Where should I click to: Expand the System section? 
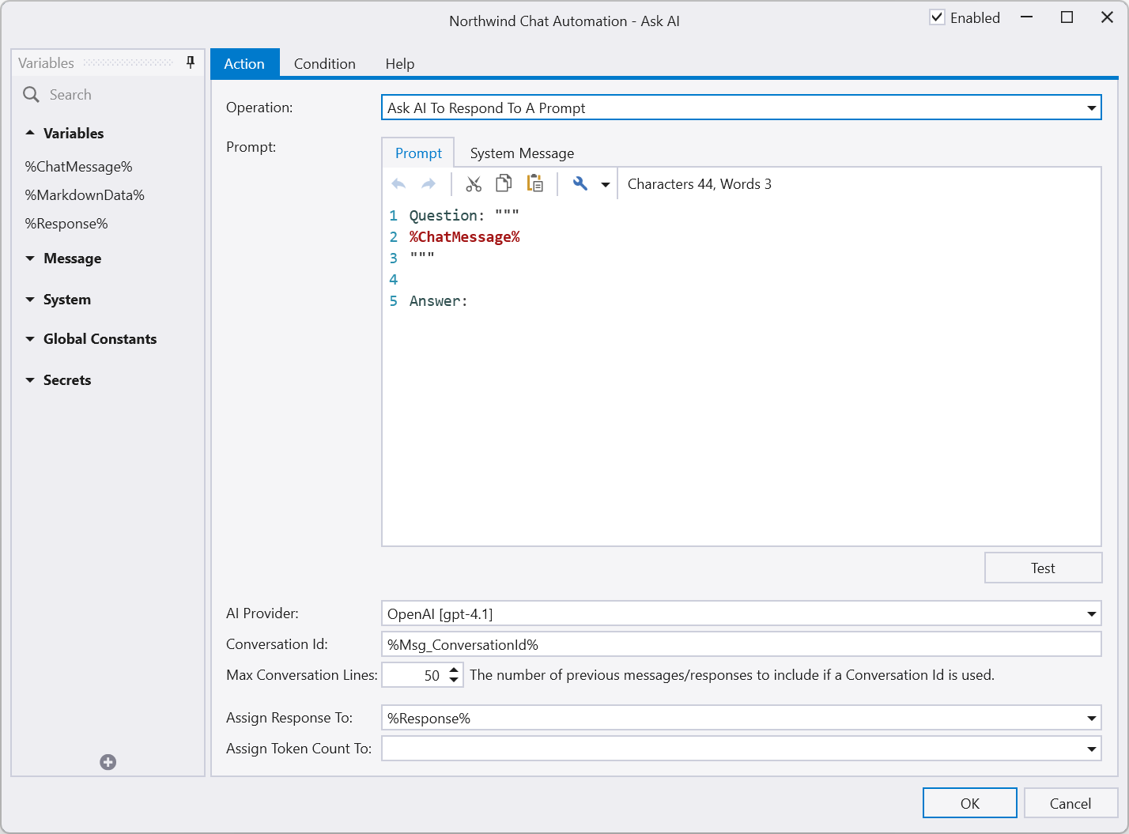pos(30,300)
